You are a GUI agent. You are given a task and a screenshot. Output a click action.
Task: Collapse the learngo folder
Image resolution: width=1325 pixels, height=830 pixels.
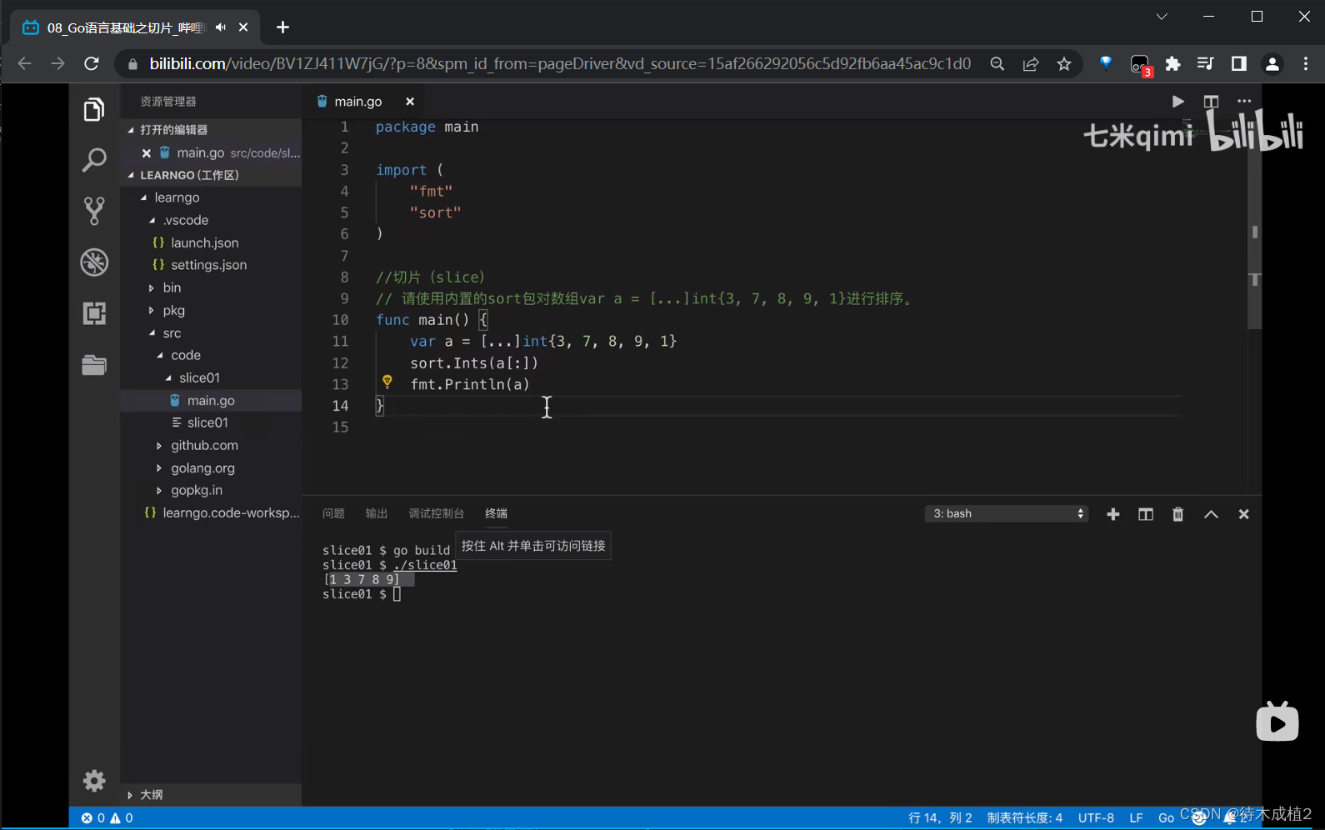pyautogui.click(x=144, y=197)
